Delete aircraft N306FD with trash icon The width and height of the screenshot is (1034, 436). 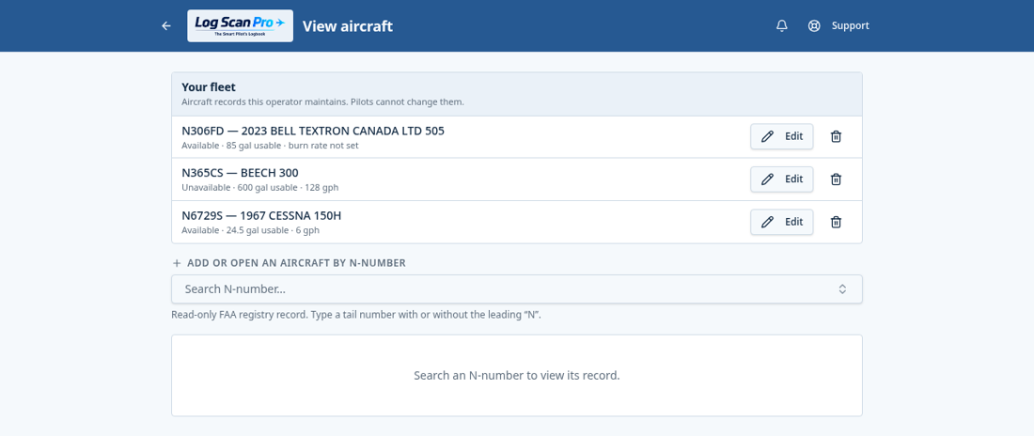tap(836, 136)
